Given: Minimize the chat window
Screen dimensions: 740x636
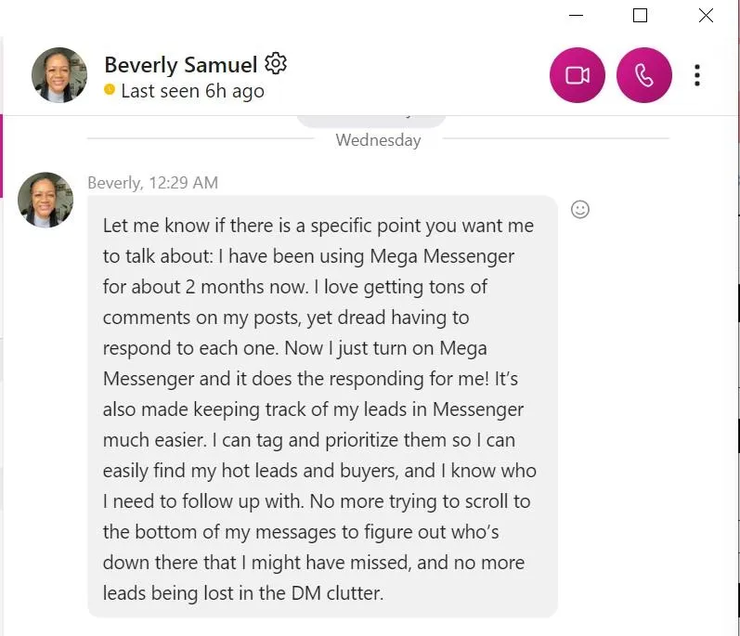Looking at the screenshot, I should [x=576, y=16].
